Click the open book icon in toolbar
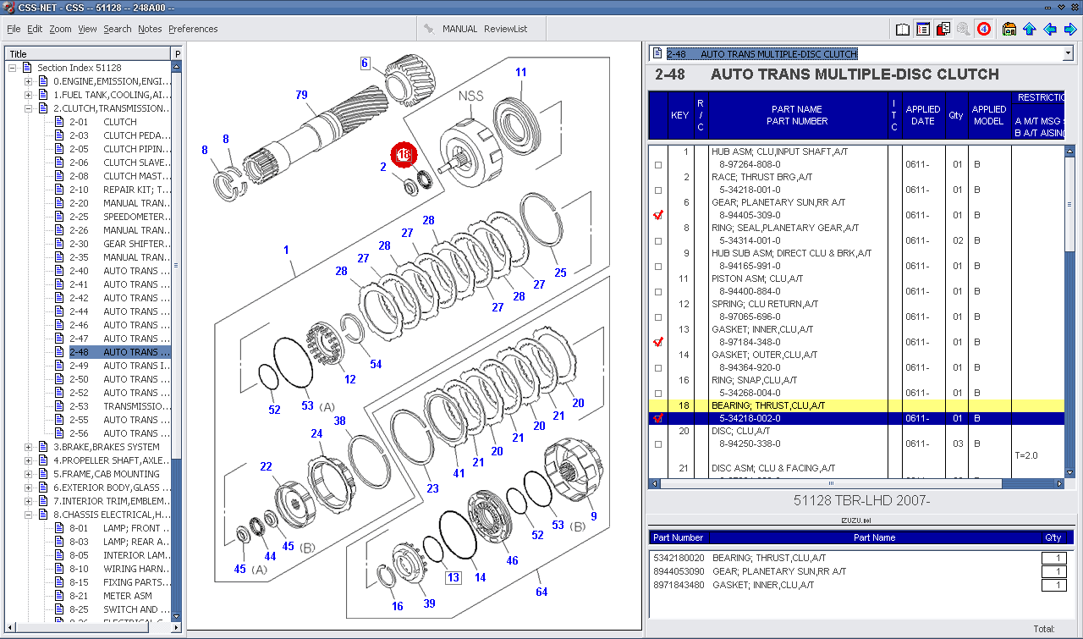This screenshot has width=1083, height=639. pyautogui.click(x=903, y=29)
